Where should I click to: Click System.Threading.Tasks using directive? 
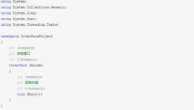pos(36,25)
